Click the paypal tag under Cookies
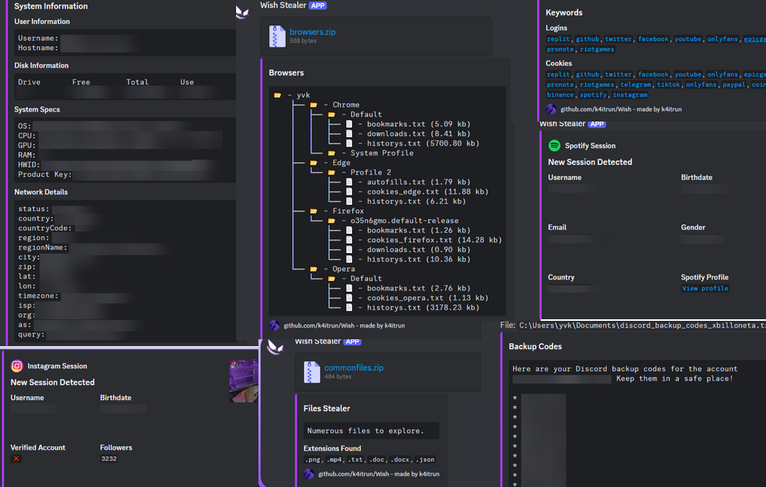Viewport: 766px width, 487px height. [x=734, y=85]
